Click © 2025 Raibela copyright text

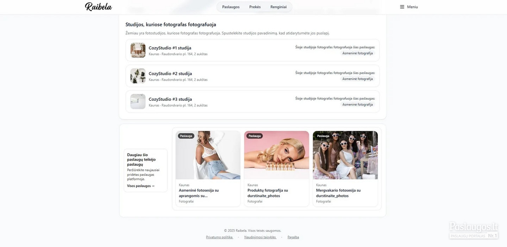[x=252, y=230]
